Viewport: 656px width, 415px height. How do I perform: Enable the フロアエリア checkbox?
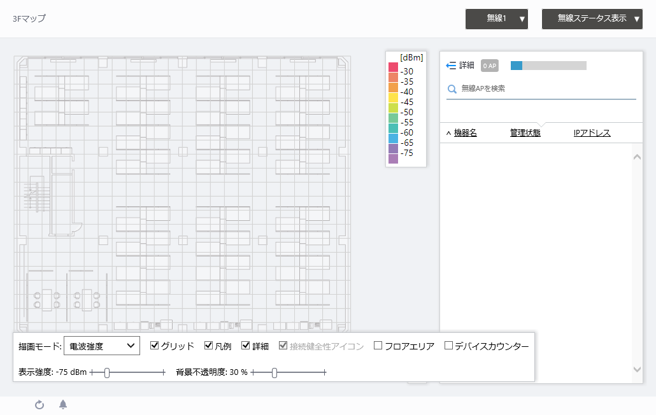[x=378, y=346]
